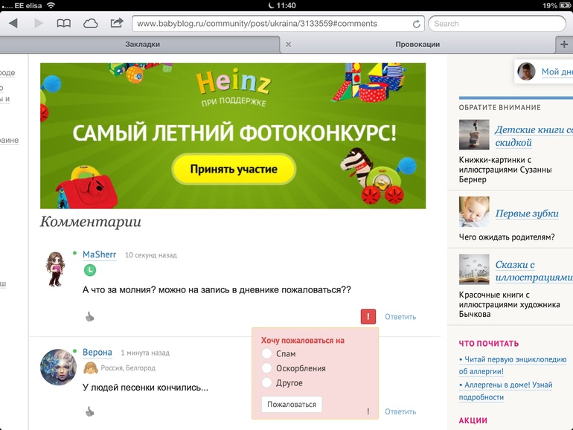Click 'Чего ожидать родителям?' description
The image size is (573, 430).
[507, 237]
